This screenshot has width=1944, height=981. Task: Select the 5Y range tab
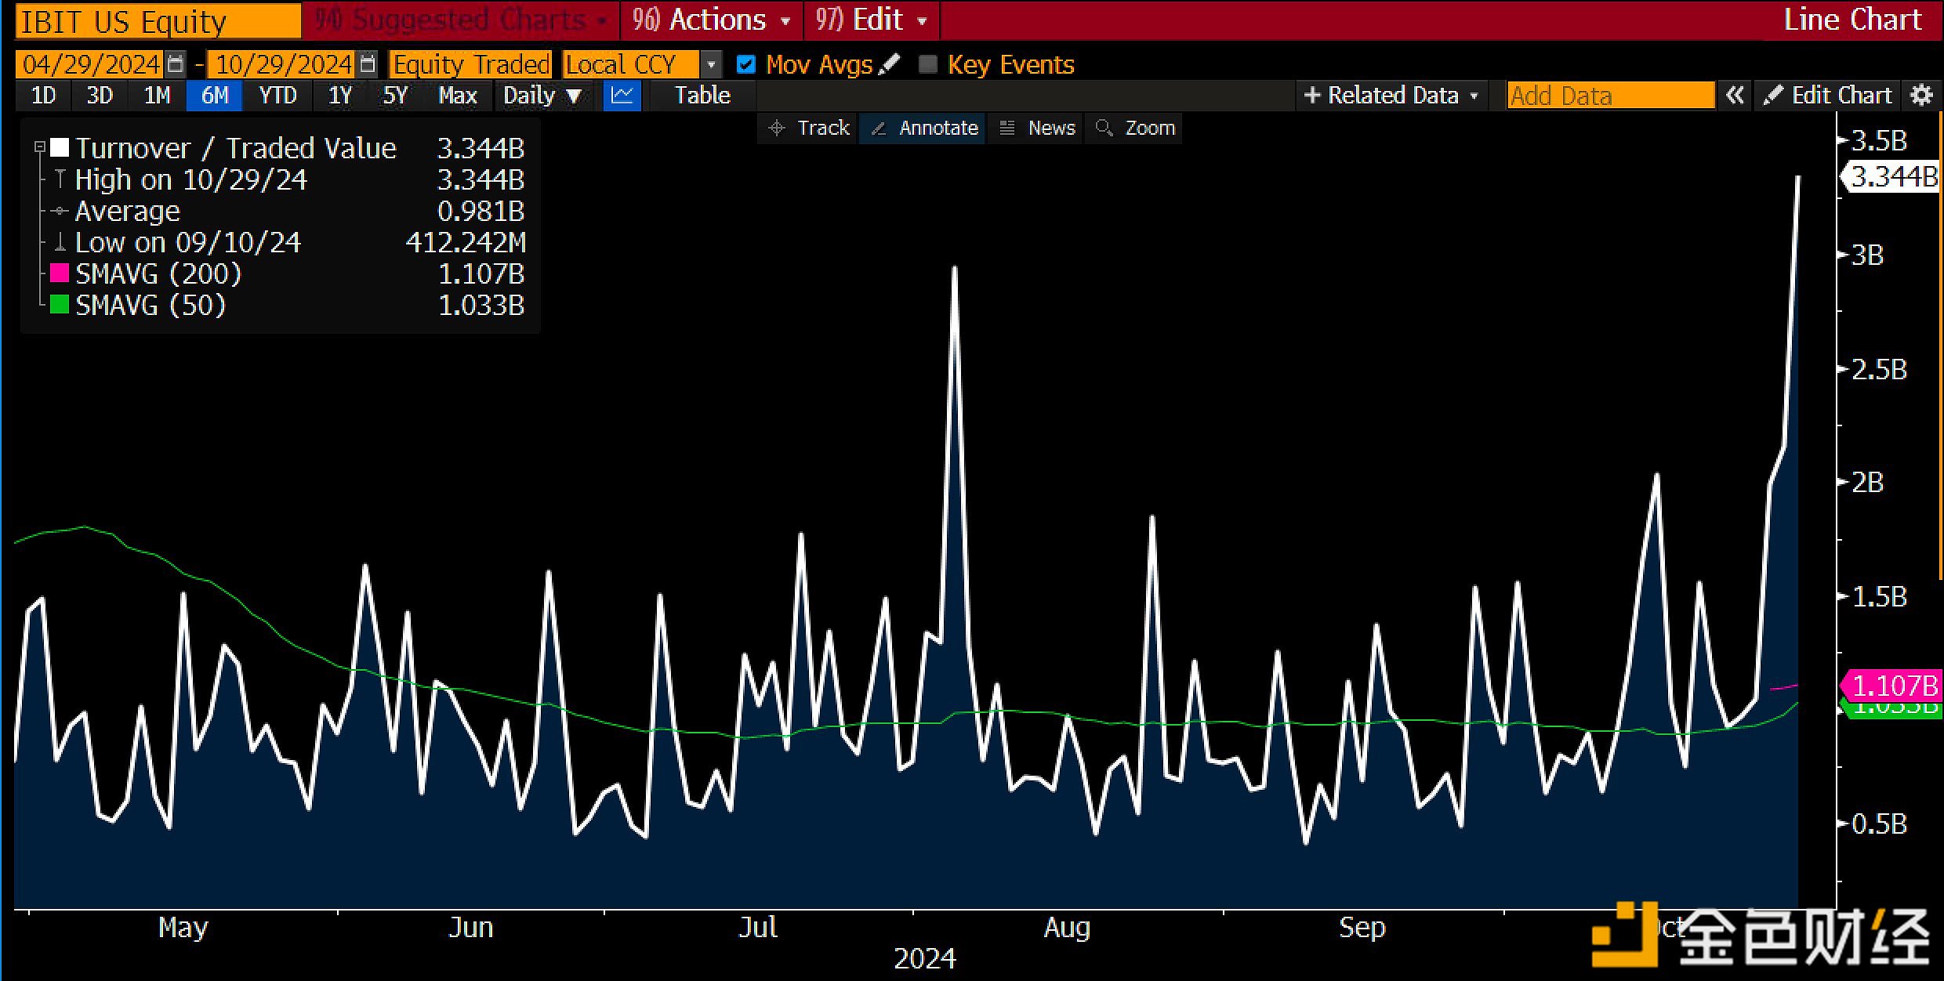tap(396, 96)
